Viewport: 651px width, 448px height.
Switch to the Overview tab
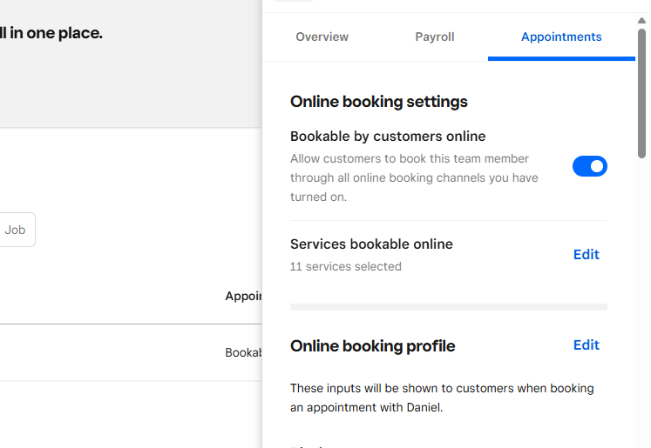coord(322,37)
